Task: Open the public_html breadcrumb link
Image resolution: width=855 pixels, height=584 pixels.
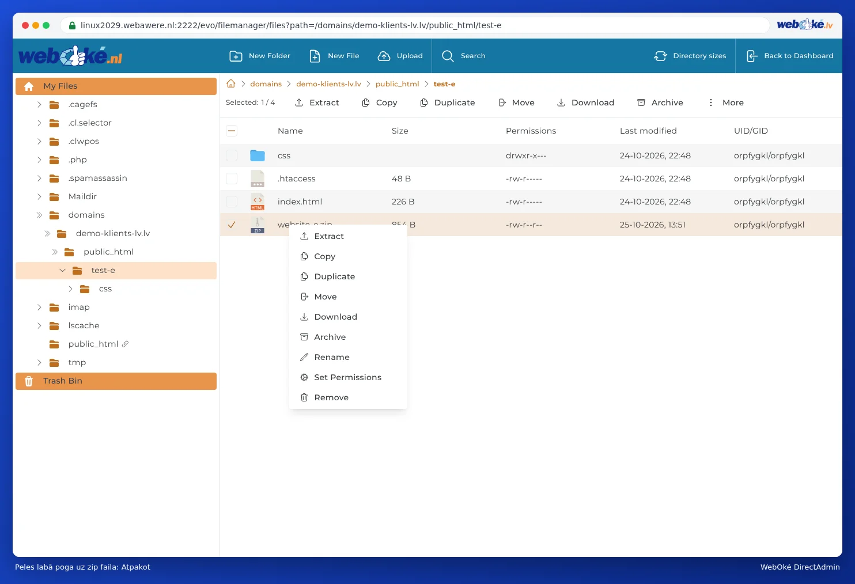Action: 397,84
